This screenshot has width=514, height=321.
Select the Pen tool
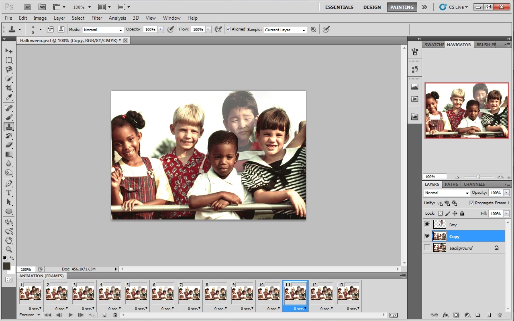coord(9,183)
